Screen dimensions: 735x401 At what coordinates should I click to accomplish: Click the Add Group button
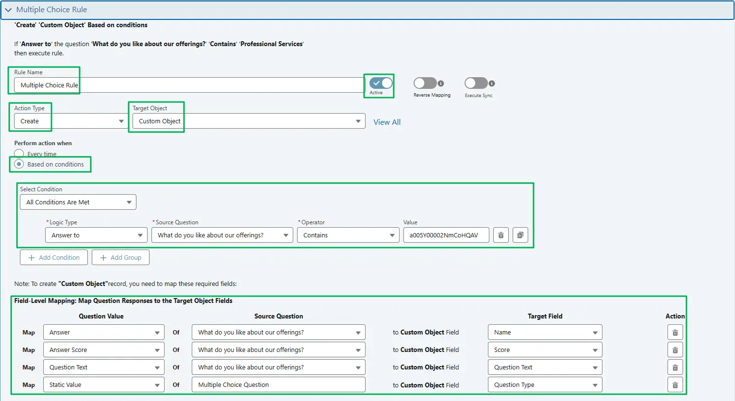120,257
